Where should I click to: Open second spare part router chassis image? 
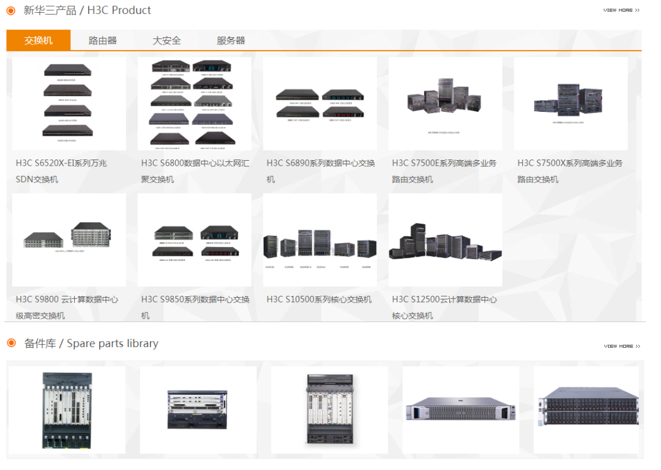point(198,410)
